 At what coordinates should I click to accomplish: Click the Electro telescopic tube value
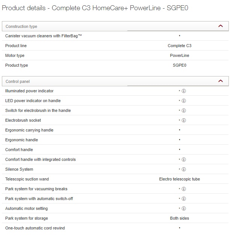pyautogui.click(x=179, y=179)
